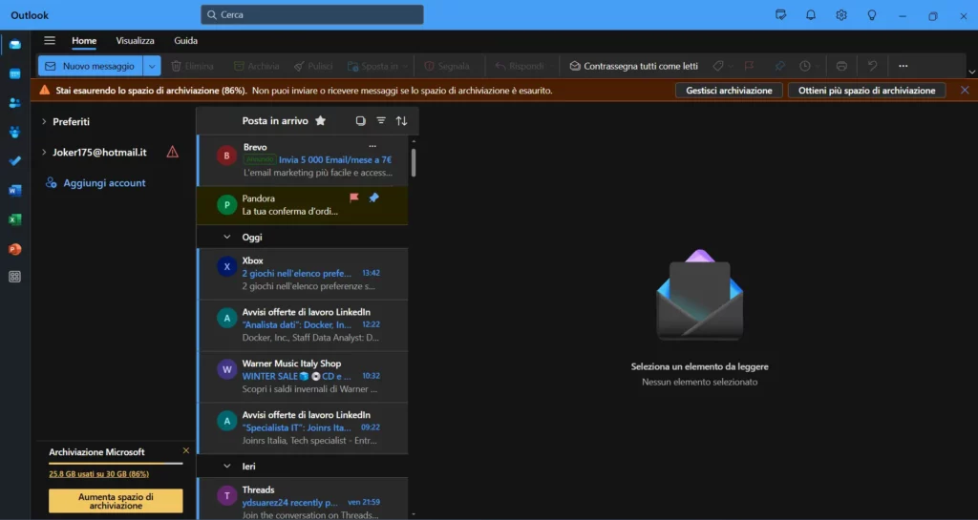Launch Word from the left app bar
This screenshot has width=978, height=520.
pos(14,190)
